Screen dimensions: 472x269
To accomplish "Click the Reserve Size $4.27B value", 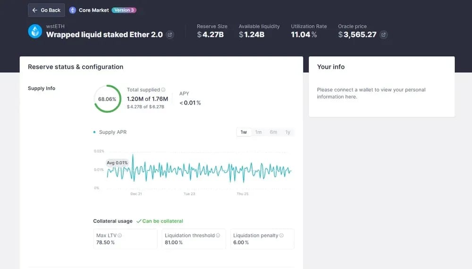I will [211, 35].
